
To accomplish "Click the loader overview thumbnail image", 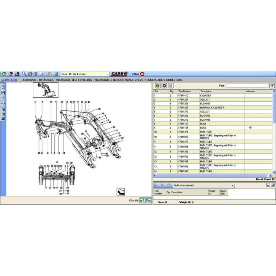I will [x=46, y=90].
